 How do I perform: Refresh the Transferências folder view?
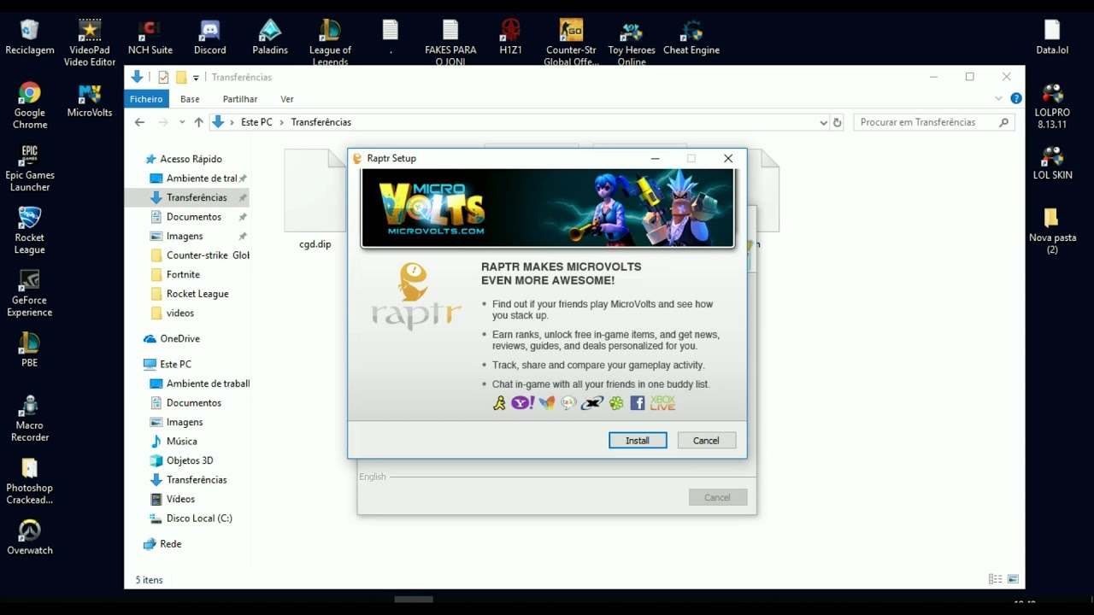pyautogui.click(x=838, y=122)
